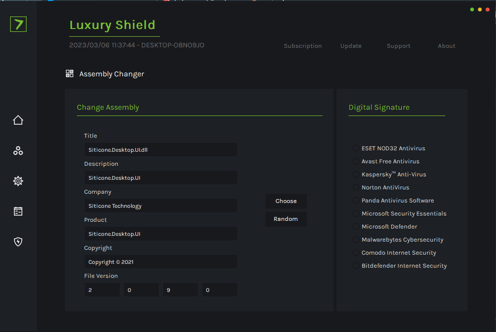This screenshot has height=332, width=496.
Task: Click the green window control dot
Action: point(472,10)
